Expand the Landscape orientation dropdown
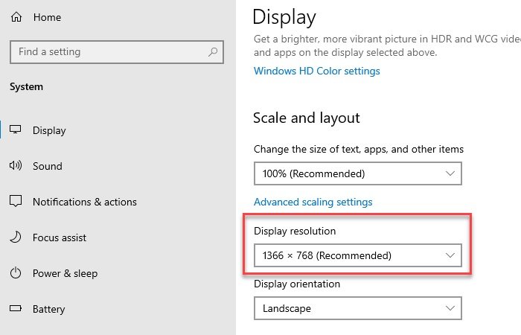The image size is (521, 335). point(357,308)
